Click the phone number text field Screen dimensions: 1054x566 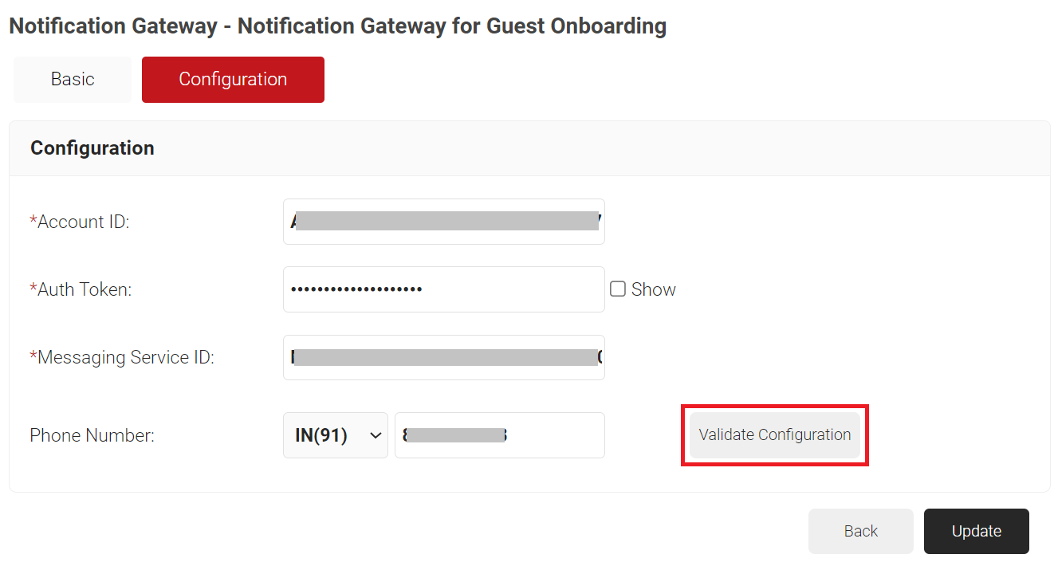[499, 435]
